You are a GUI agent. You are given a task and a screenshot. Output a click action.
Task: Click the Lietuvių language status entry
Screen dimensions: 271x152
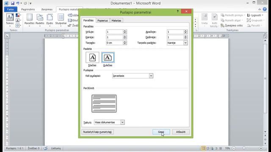56,148
